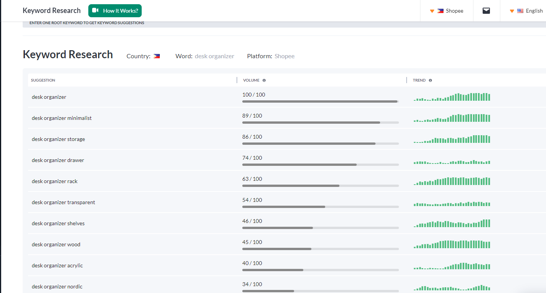Select 'desk organizer transparent' suggestion
The height and width of the screenshot is (293, 546).
click(63, 202)
